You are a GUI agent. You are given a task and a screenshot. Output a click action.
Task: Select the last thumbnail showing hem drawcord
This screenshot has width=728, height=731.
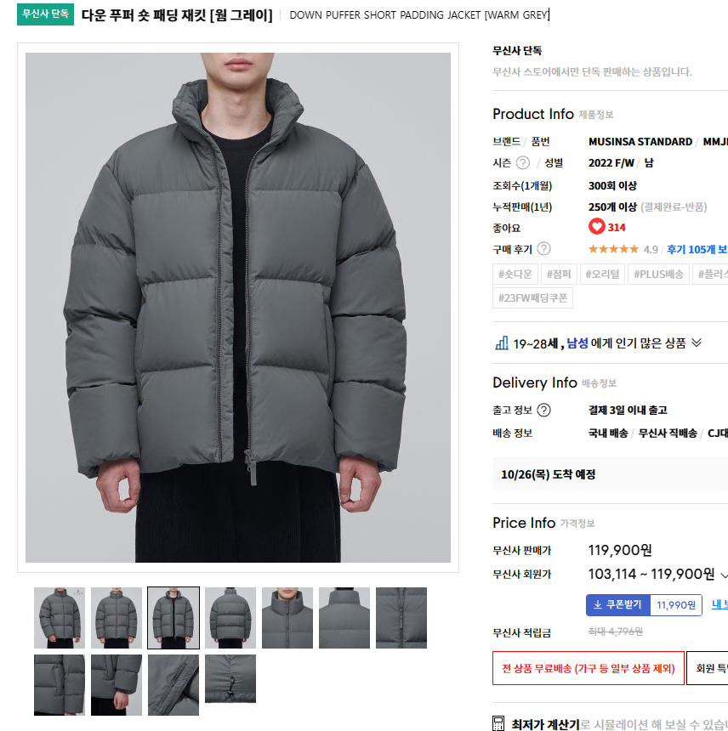pyautogui.click(x=230, y=678)
